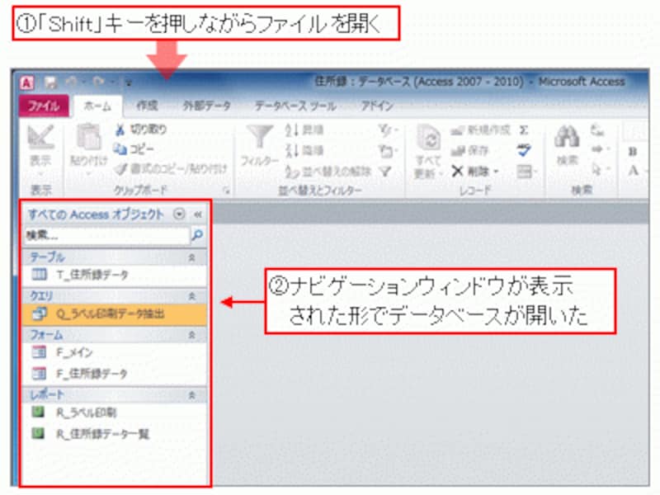Click the select pointer icon in 検索 group
The height and width of the screenshot is (495, 660).
pos(600,170)
